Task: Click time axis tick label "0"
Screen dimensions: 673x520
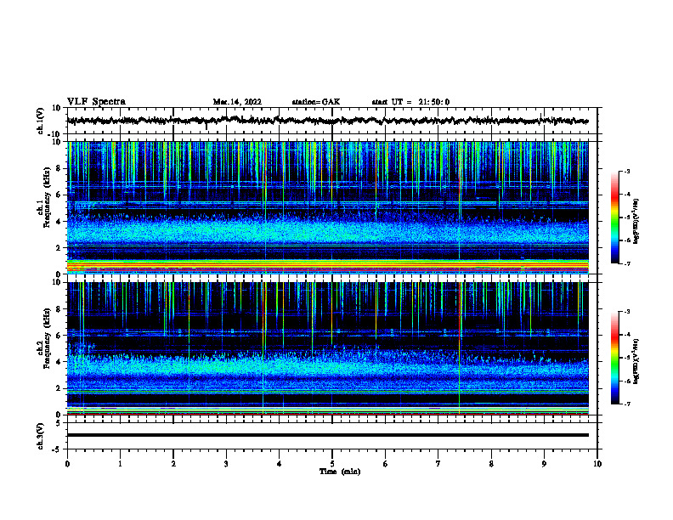Action: click(67, 464)
